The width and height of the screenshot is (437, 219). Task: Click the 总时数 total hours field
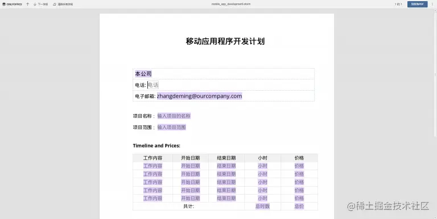click(262, 206)
